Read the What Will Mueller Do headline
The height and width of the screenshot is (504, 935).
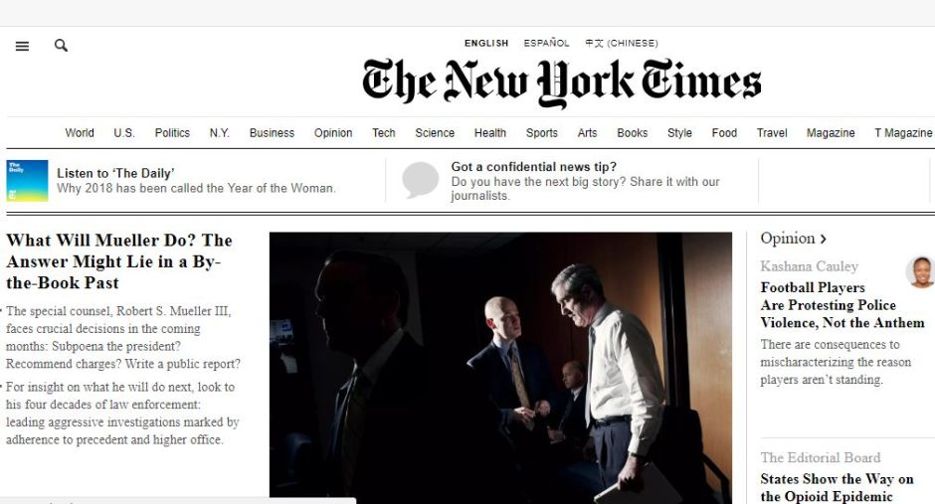point(119,261)
